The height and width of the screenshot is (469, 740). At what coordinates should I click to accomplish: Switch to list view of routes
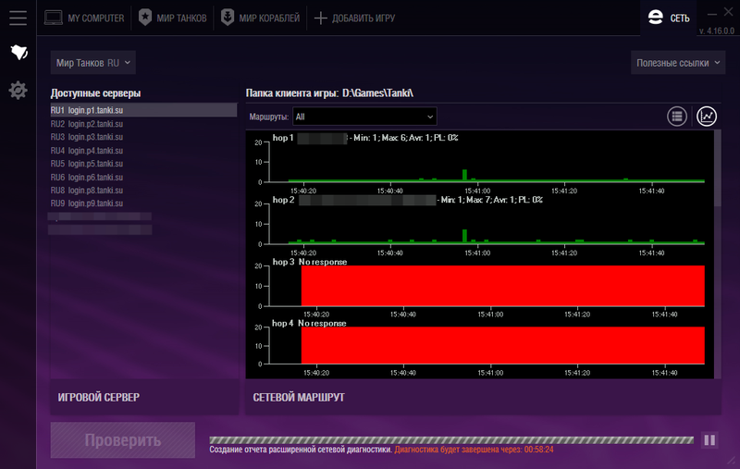[x=677, y=116]
